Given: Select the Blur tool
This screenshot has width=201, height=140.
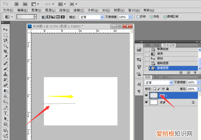Looking at the screenshot, I should 5,96.
